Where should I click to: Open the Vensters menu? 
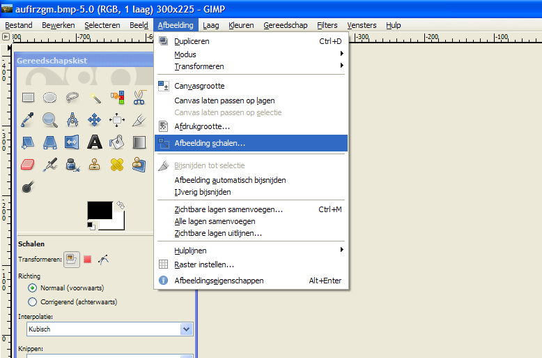[362, 25]
